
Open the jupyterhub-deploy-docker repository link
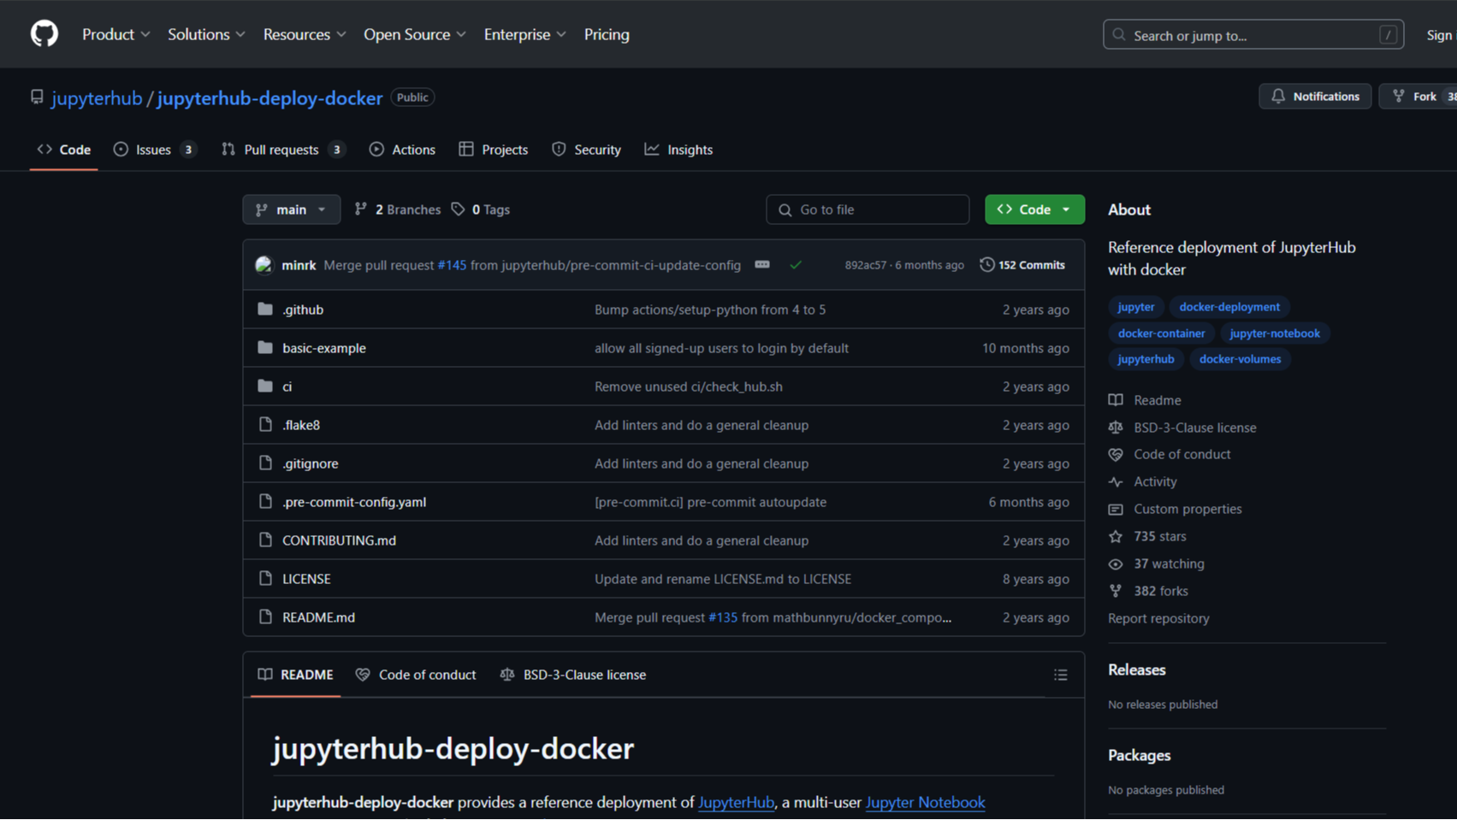click(x=269, y=98)
